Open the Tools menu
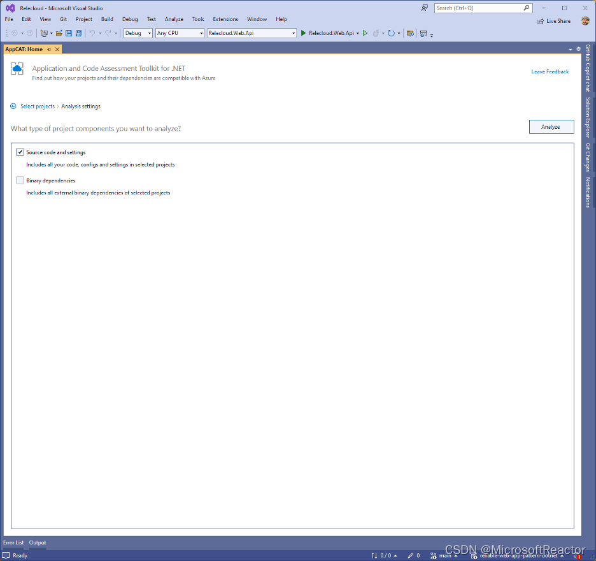The height and width of the screenshot is (561, 596). 198,19
